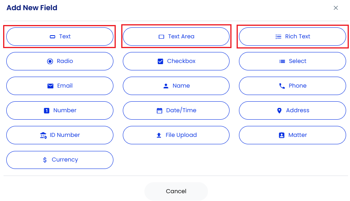Viewport: 350px width, 201px height.
Task: Close the Add New Field dialog
Action: coord(336,8)
